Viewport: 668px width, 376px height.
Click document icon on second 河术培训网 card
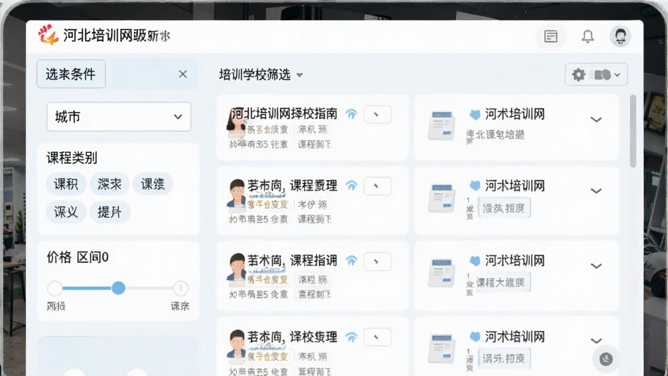pyautogui.click(x=442, y=197)
